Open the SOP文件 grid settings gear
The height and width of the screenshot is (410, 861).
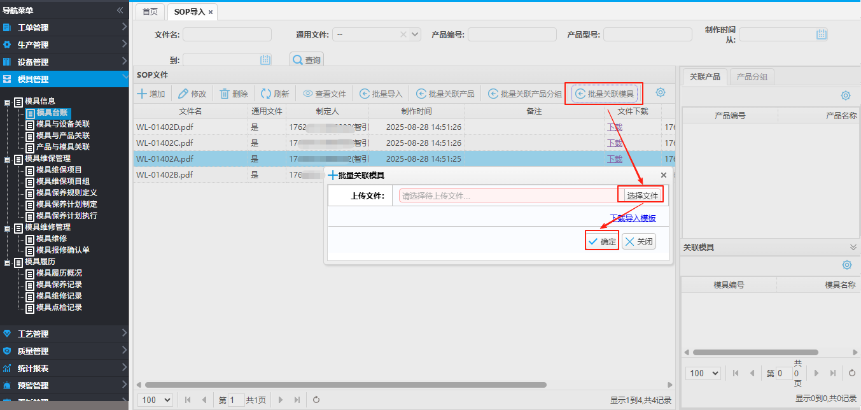[x=661, y=92]
